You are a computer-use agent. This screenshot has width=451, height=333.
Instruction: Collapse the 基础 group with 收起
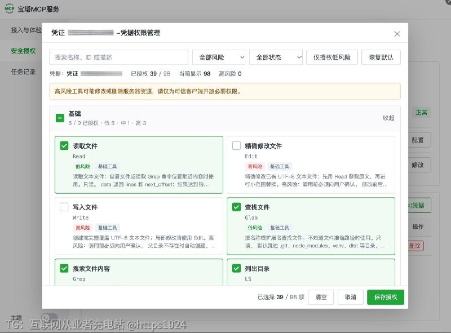(388, 118)
